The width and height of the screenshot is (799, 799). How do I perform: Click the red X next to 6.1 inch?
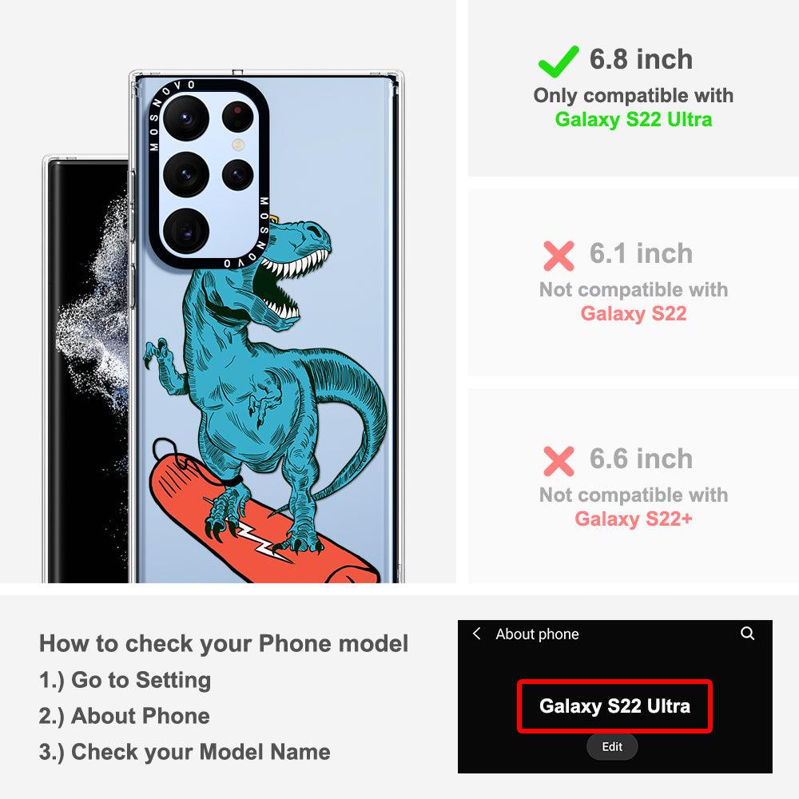click(559, 256)
